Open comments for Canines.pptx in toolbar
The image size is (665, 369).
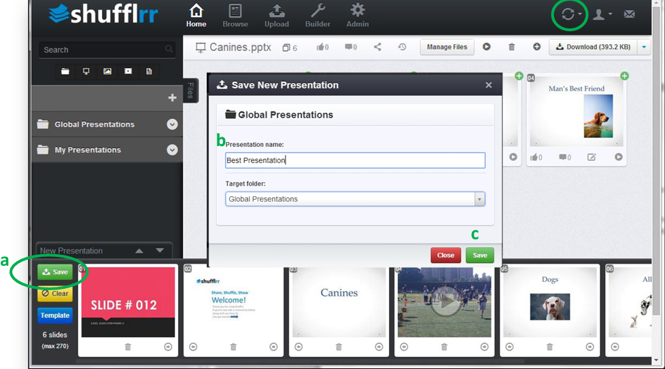coord(351,47)
